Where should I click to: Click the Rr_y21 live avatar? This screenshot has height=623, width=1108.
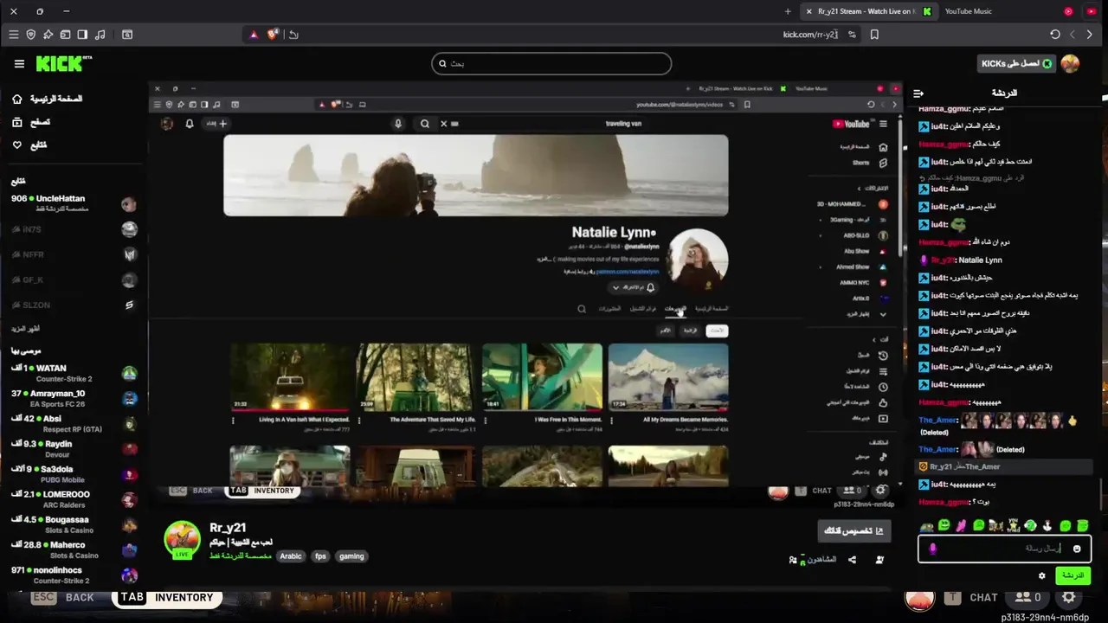pyautogui.click(x=183, y=539)
